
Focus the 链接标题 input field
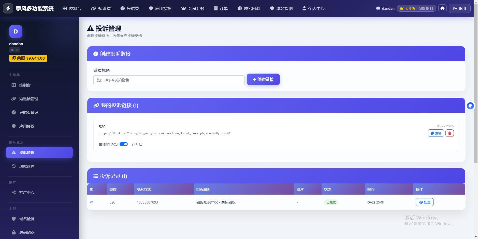(169, 80)
